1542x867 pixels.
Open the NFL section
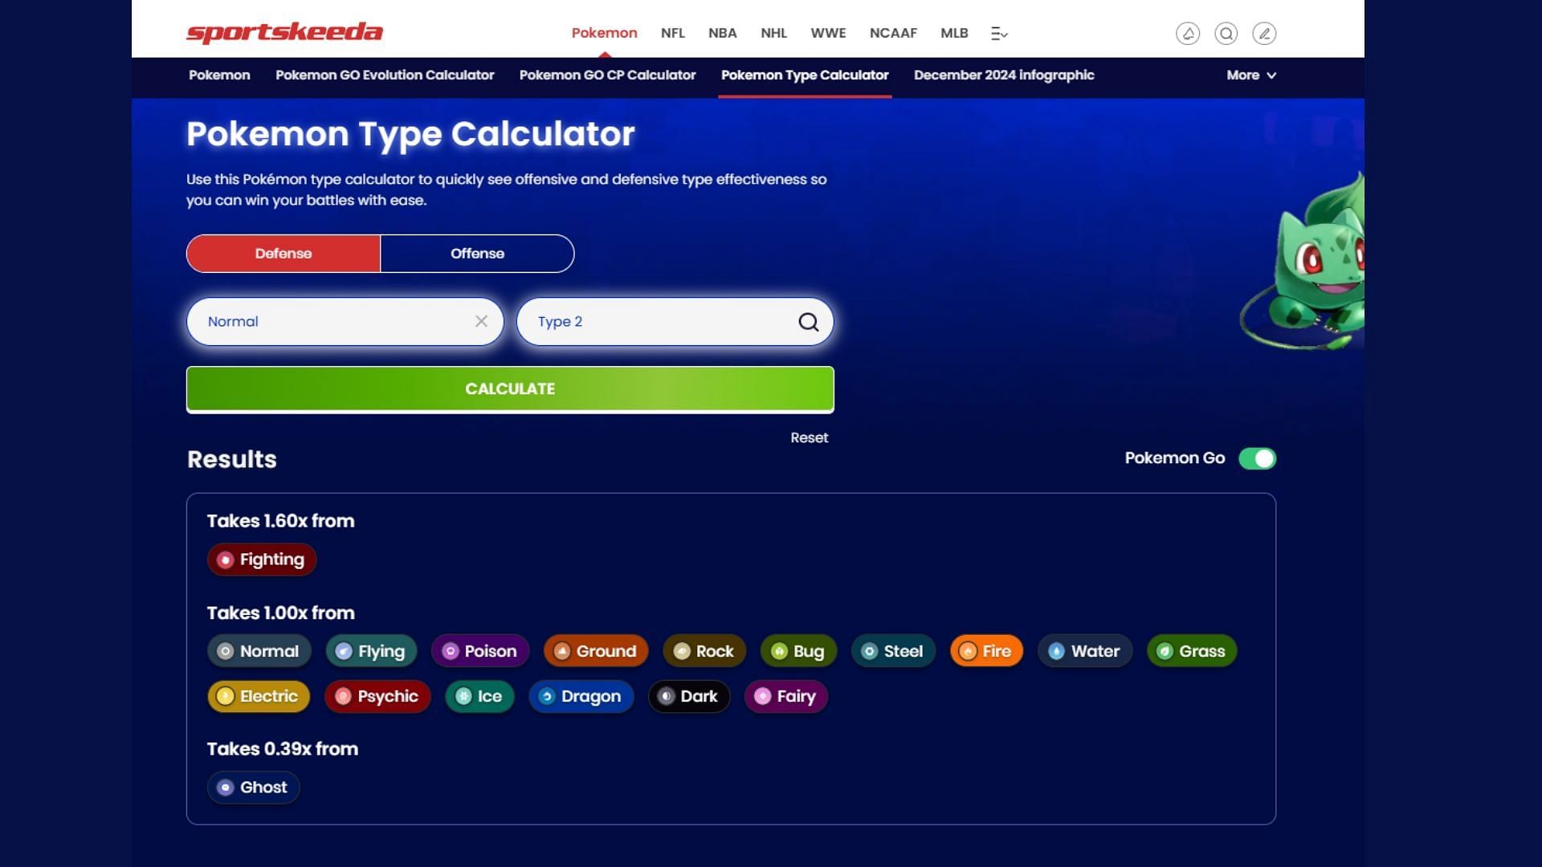tap(673, 33)
